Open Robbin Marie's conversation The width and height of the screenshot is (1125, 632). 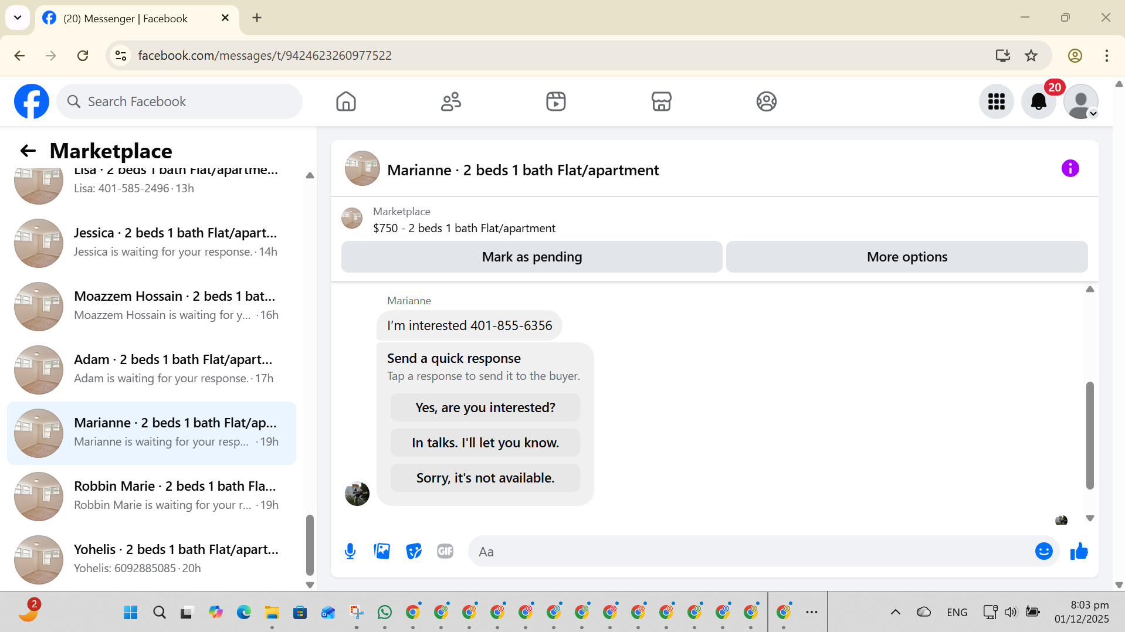[151, 496]
